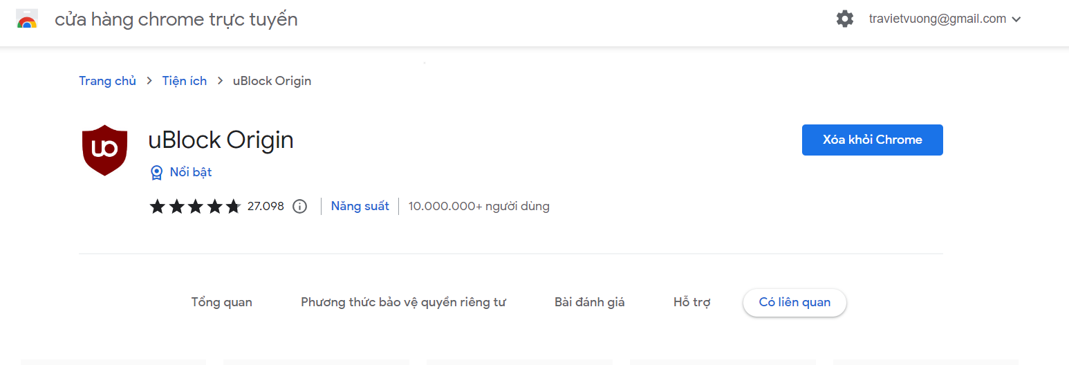Open Phương thức bảo vệ quyền riêng tư tab
The height and width of the screenshot is (365, 1069).
[404, 302]
